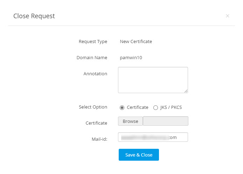Click the certificate file path box
Viewport: 243px width, 174px height.
point(166,121)
